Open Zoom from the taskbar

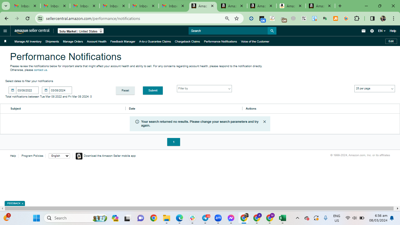[x=218, y=218]
